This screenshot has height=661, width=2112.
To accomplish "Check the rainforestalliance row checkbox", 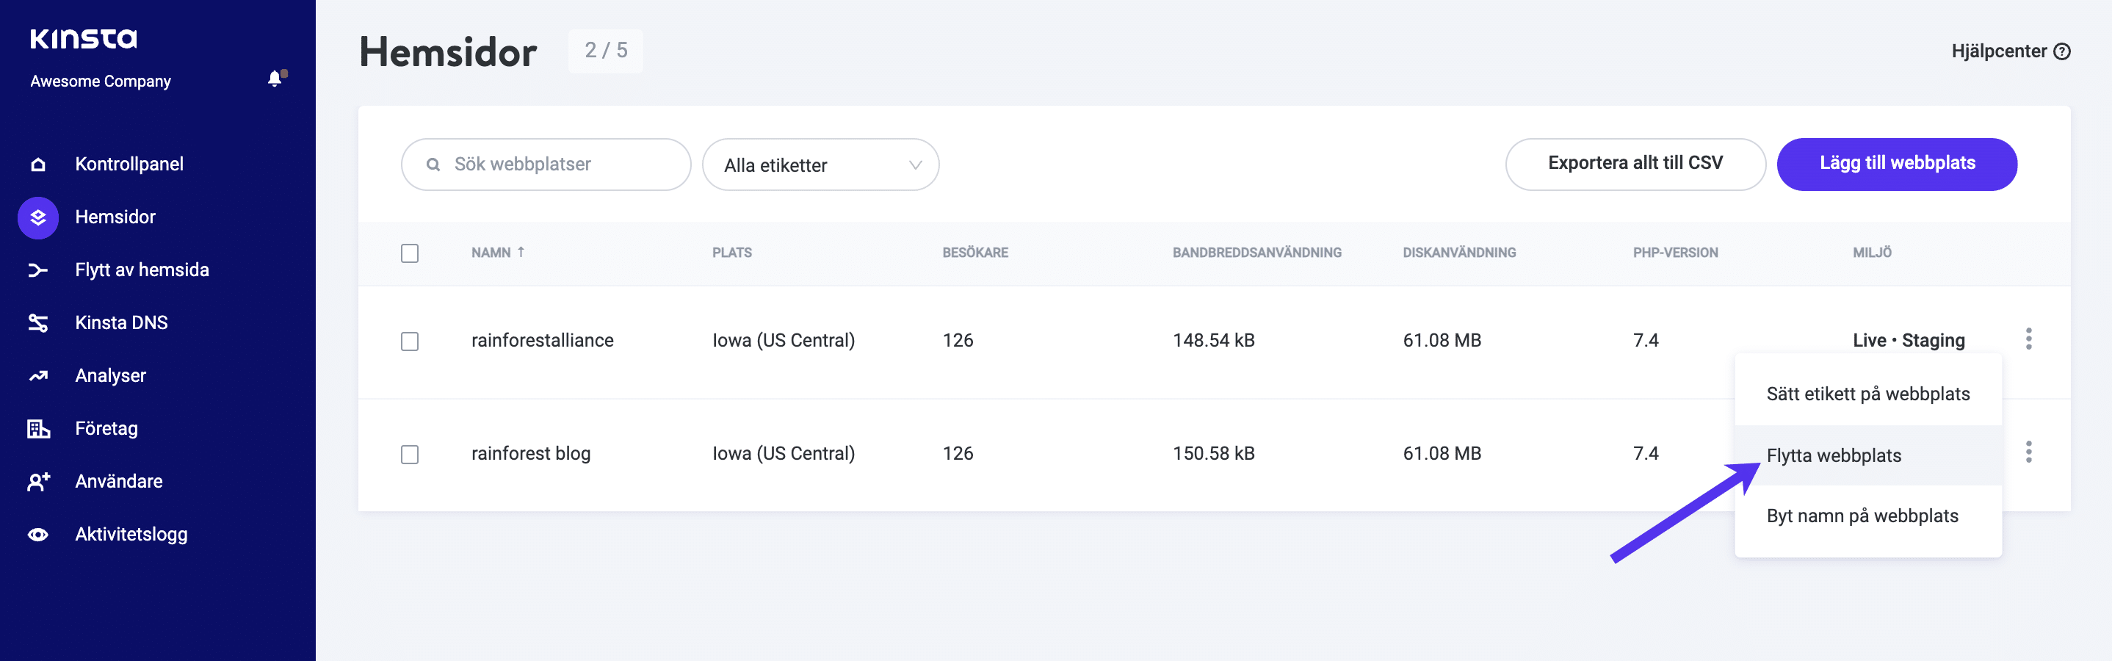I will point(410,342).
